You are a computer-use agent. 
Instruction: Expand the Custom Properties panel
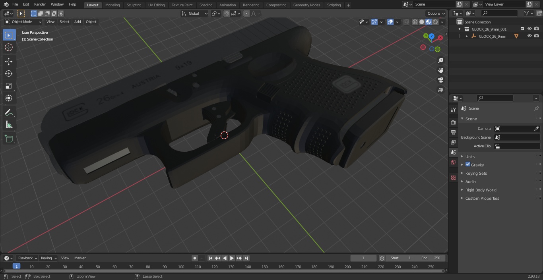point(482,198)
